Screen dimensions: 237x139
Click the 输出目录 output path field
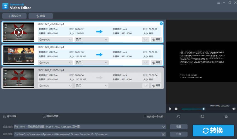coord(90,134)
